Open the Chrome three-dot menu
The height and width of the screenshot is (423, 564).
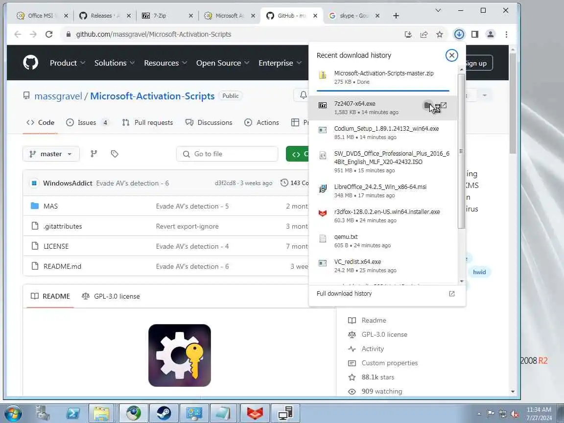(x=506, y=34)
